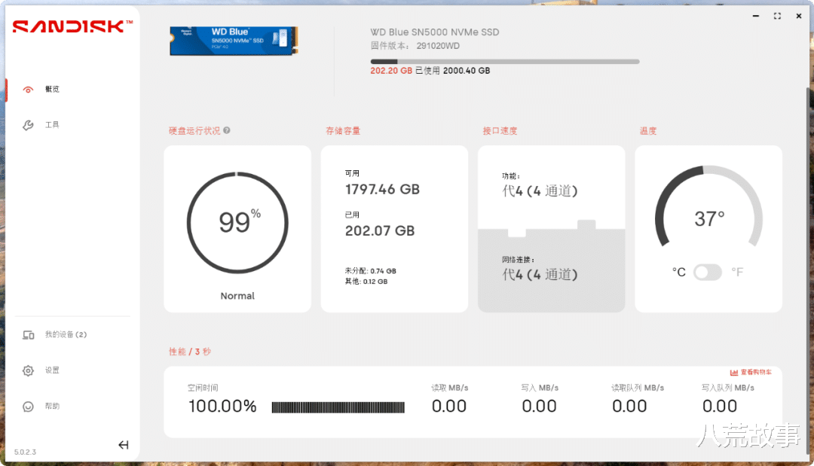Open 我的设备 devices icon
The width and height of the screenshot is (814, 466).
coord(28,335)
